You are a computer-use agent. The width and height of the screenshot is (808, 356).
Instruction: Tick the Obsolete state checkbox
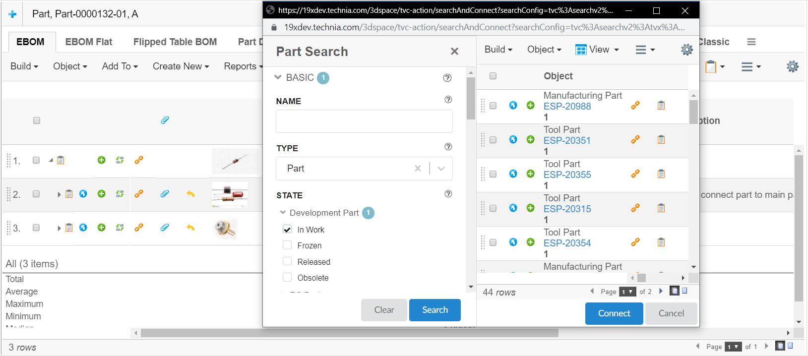pos(287,278)
